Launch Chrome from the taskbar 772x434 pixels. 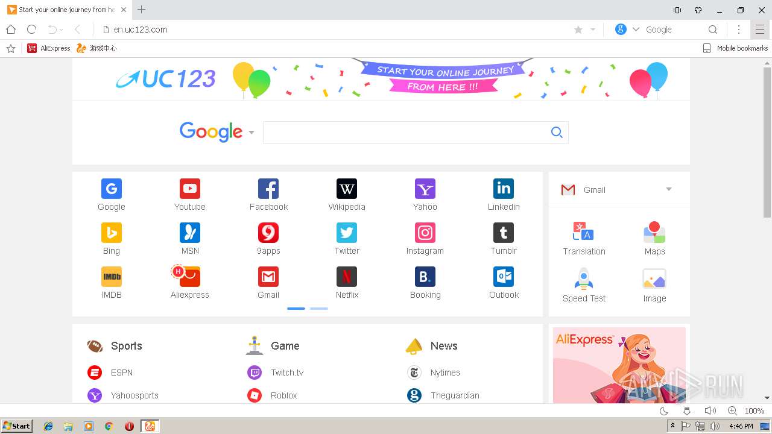point(109,426)
